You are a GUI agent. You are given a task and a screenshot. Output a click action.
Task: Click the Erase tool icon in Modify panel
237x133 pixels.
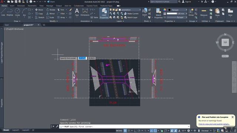(x=70, y=10)
